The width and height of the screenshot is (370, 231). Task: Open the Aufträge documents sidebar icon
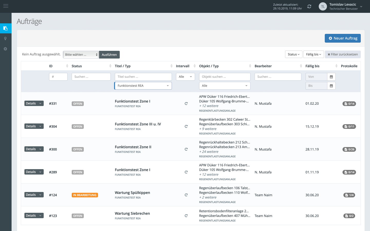[5, 28]
